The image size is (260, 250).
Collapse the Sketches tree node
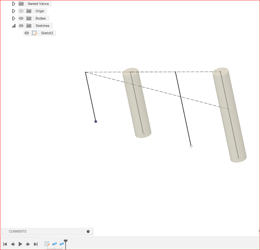pyautogui.click(x=13, y=25)
